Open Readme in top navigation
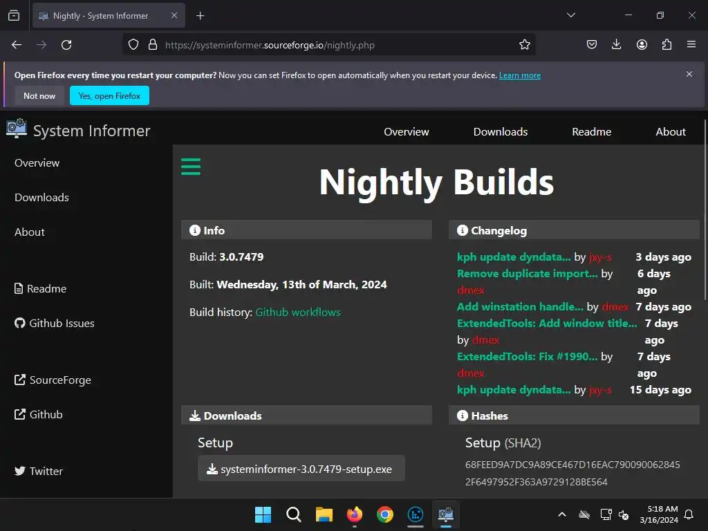 point(592,132)
